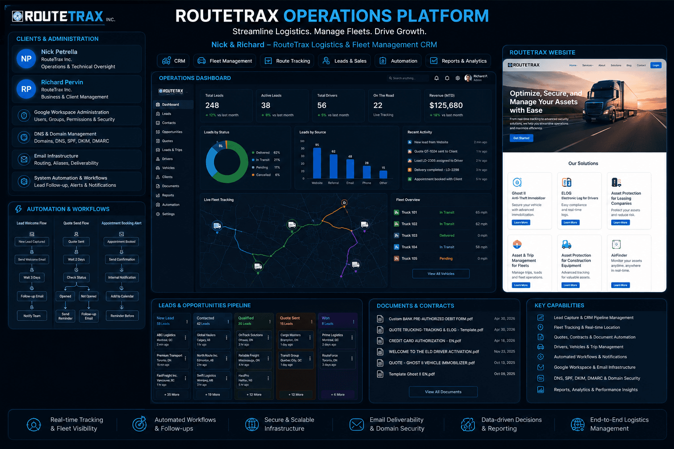The width and height of the screenshot is (674, 449).
Task: Click the System Automation & Workflows icon
Action: coord(24,181)
